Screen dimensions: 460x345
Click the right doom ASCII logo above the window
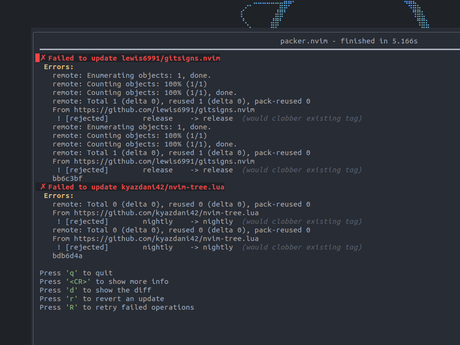tap(416, 15)
